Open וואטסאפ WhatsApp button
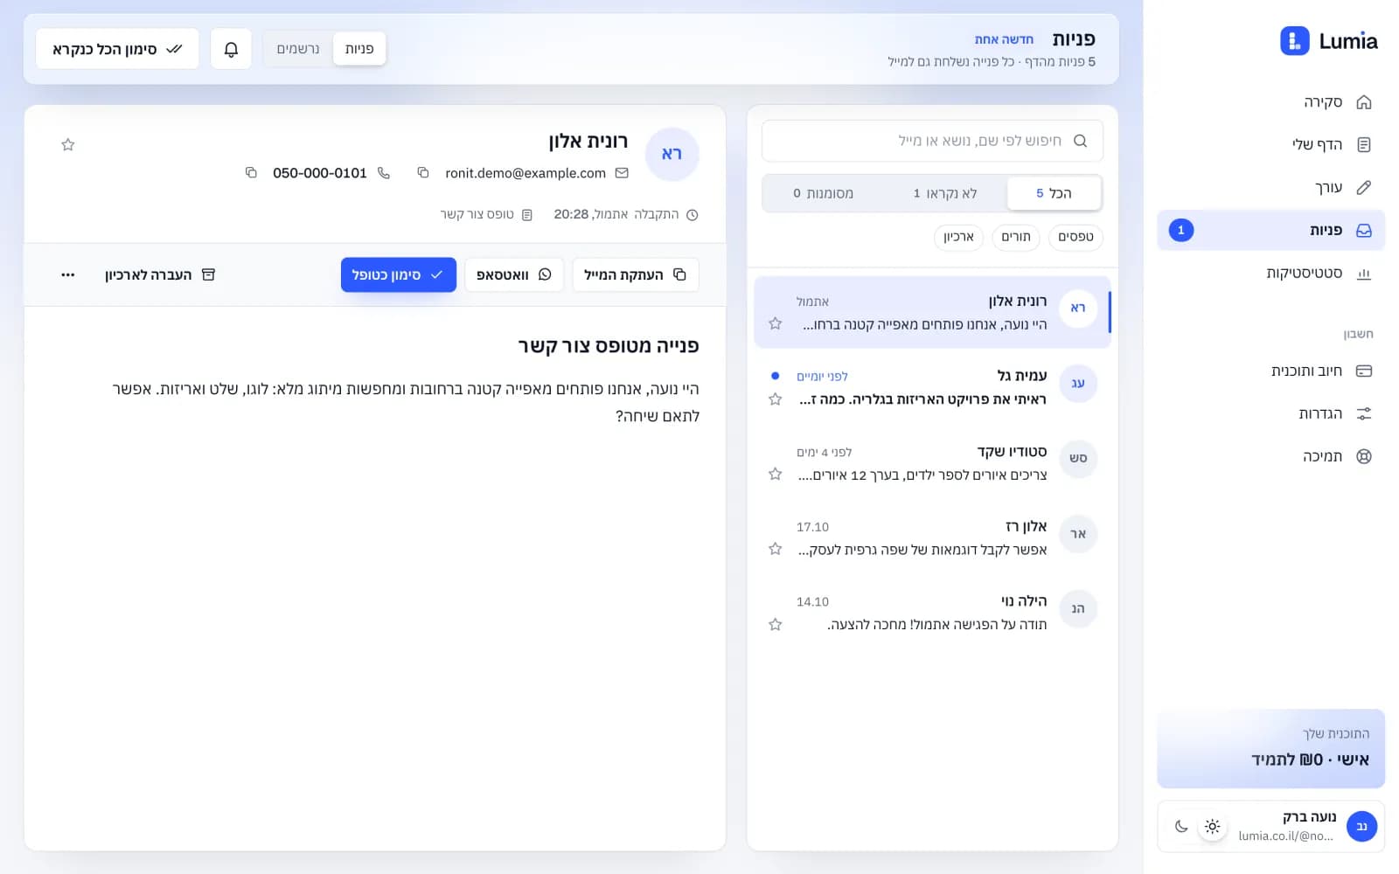The image size is (1399, 874). coord(514,275)
